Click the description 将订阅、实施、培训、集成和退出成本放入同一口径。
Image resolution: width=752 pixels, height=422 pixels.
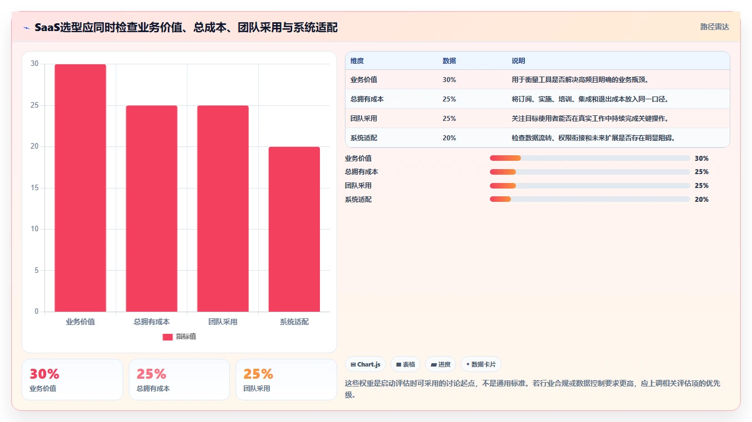590,99
